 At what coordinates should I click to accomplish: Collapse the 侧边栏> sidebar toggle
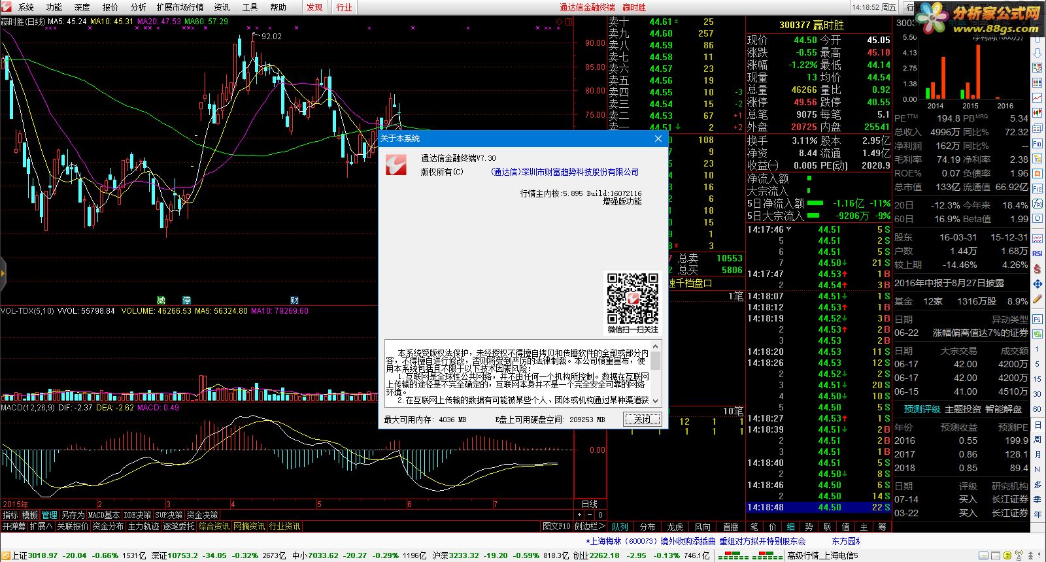(x=590, y=526)
